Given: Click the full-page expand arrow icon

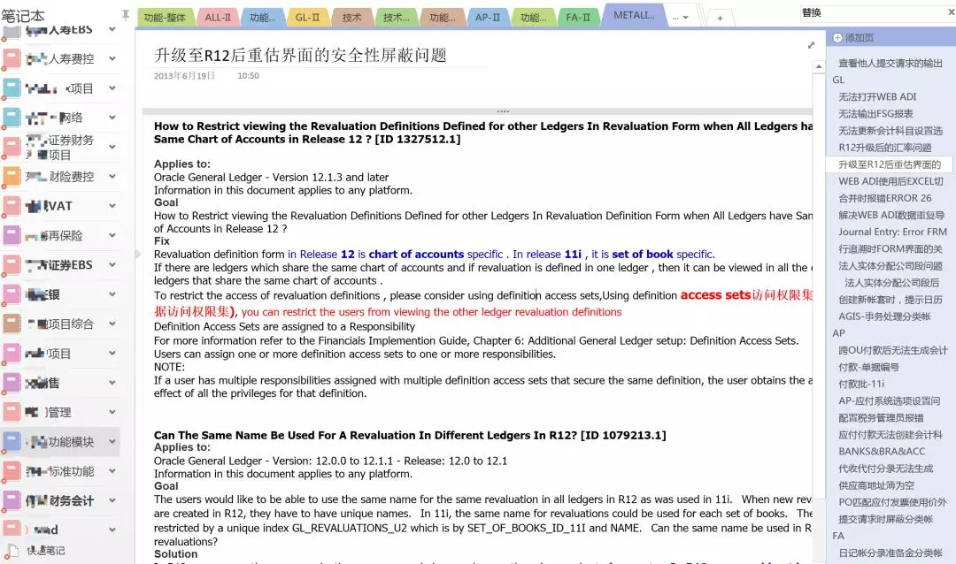Looking at the screenshot, I should pos(811,45).
